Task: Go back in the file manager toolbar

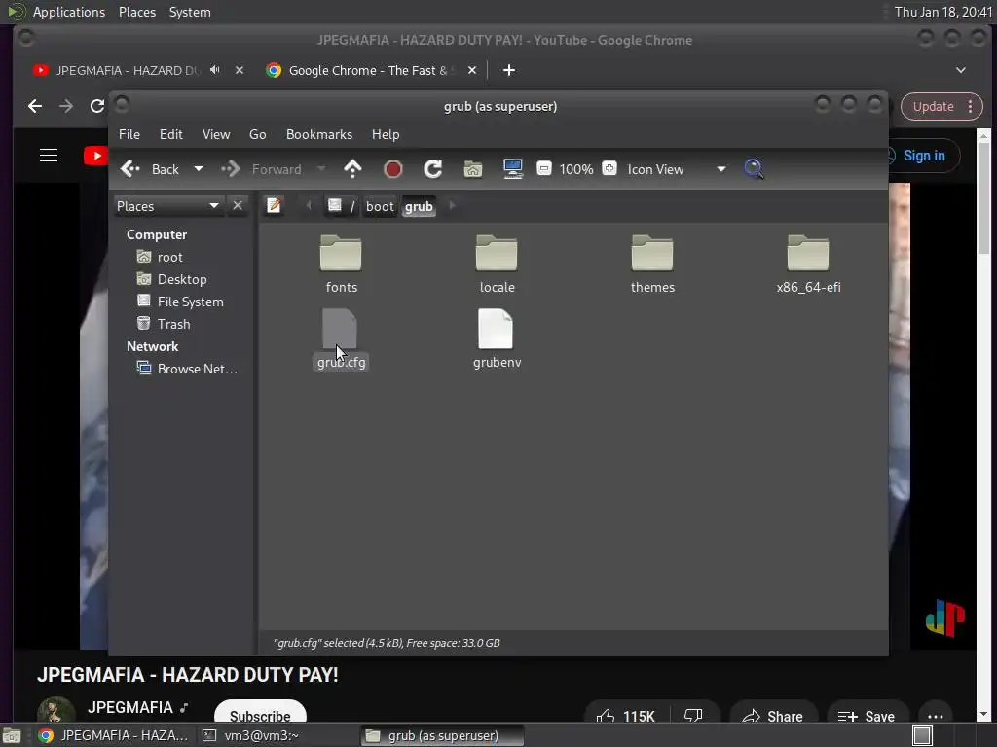Action: coord(150,169)
